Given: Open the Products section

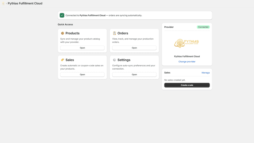Looking at the screenshot, I should tap(82, 48).
